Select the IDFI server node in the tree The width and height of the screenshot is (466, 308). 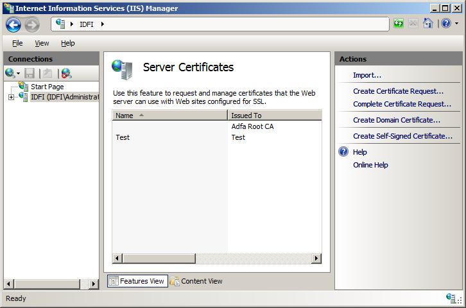pyautogui.click(x=65, y=97)
